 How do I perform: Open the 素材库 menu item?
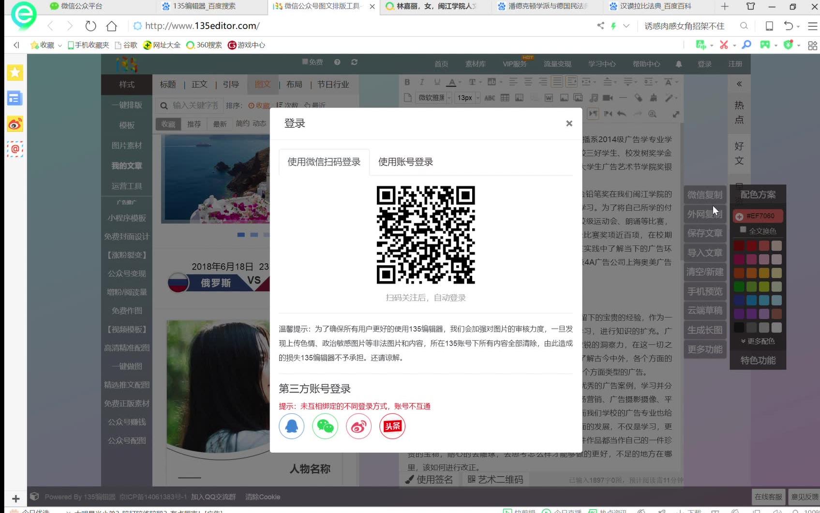click(x=475, y=63)
